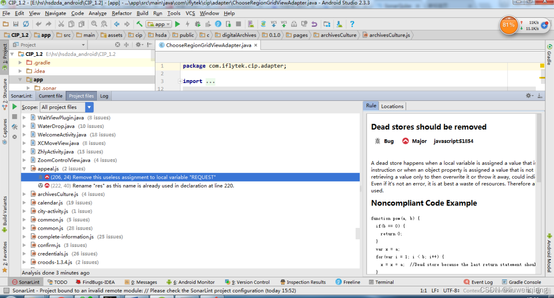Open the Refactor menu
This screenshot has height=298, width=554.
tap(122, 13)
